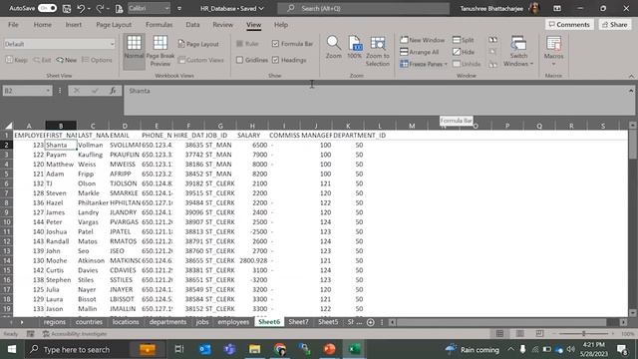Open Page Layout workbook view
This screenshot has height=359, width=638.
(198, 44)
